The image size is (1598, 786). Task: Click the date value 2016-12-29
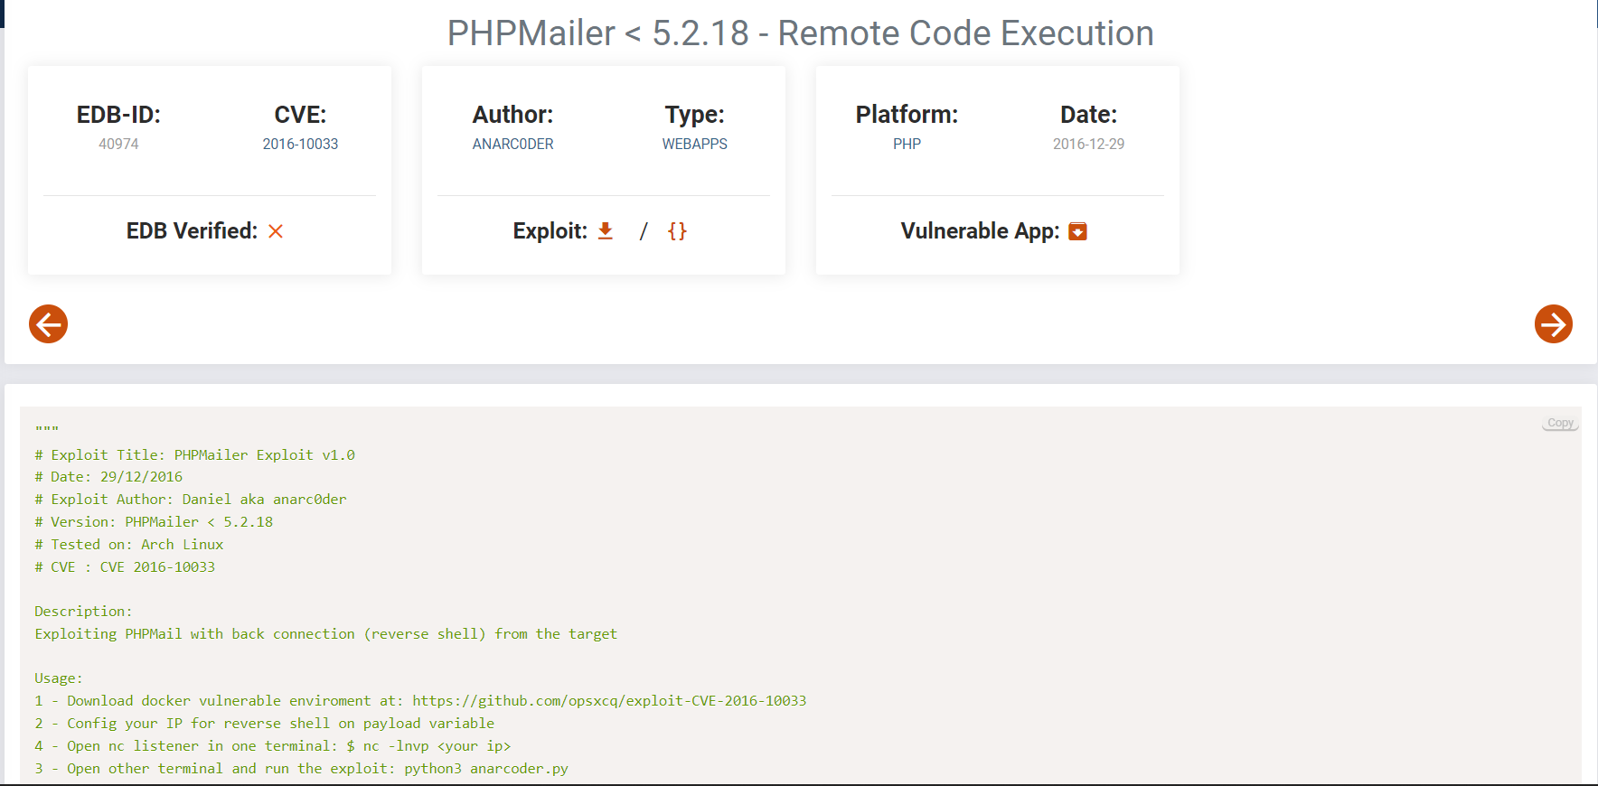click(x=1088, y=144)
